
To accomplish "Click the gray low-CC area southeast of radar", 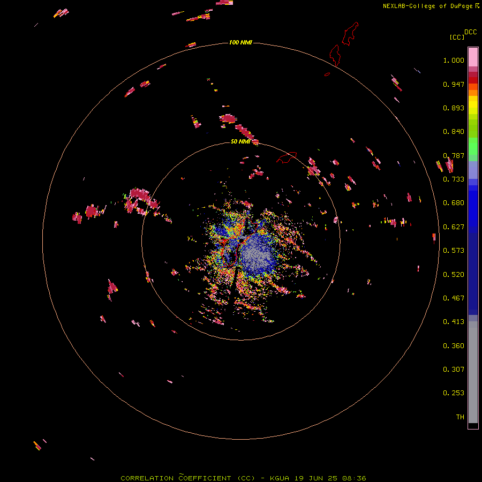I will click(258, 255).
